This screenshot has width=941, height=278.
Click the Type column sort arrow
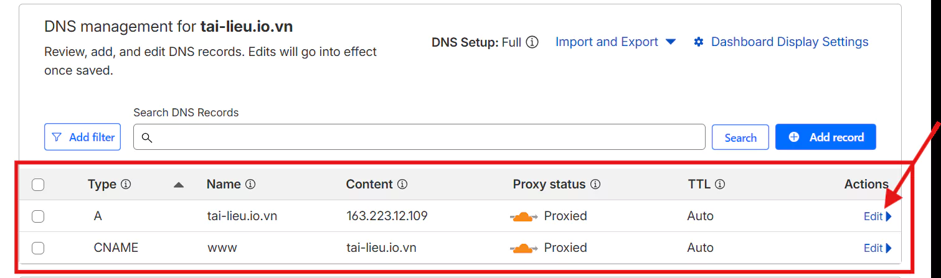click(x=179, y=185)
